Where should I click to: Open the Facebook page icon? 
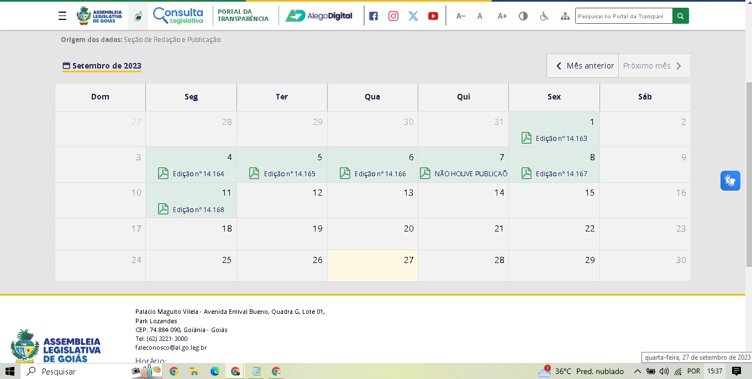(374, 16)
